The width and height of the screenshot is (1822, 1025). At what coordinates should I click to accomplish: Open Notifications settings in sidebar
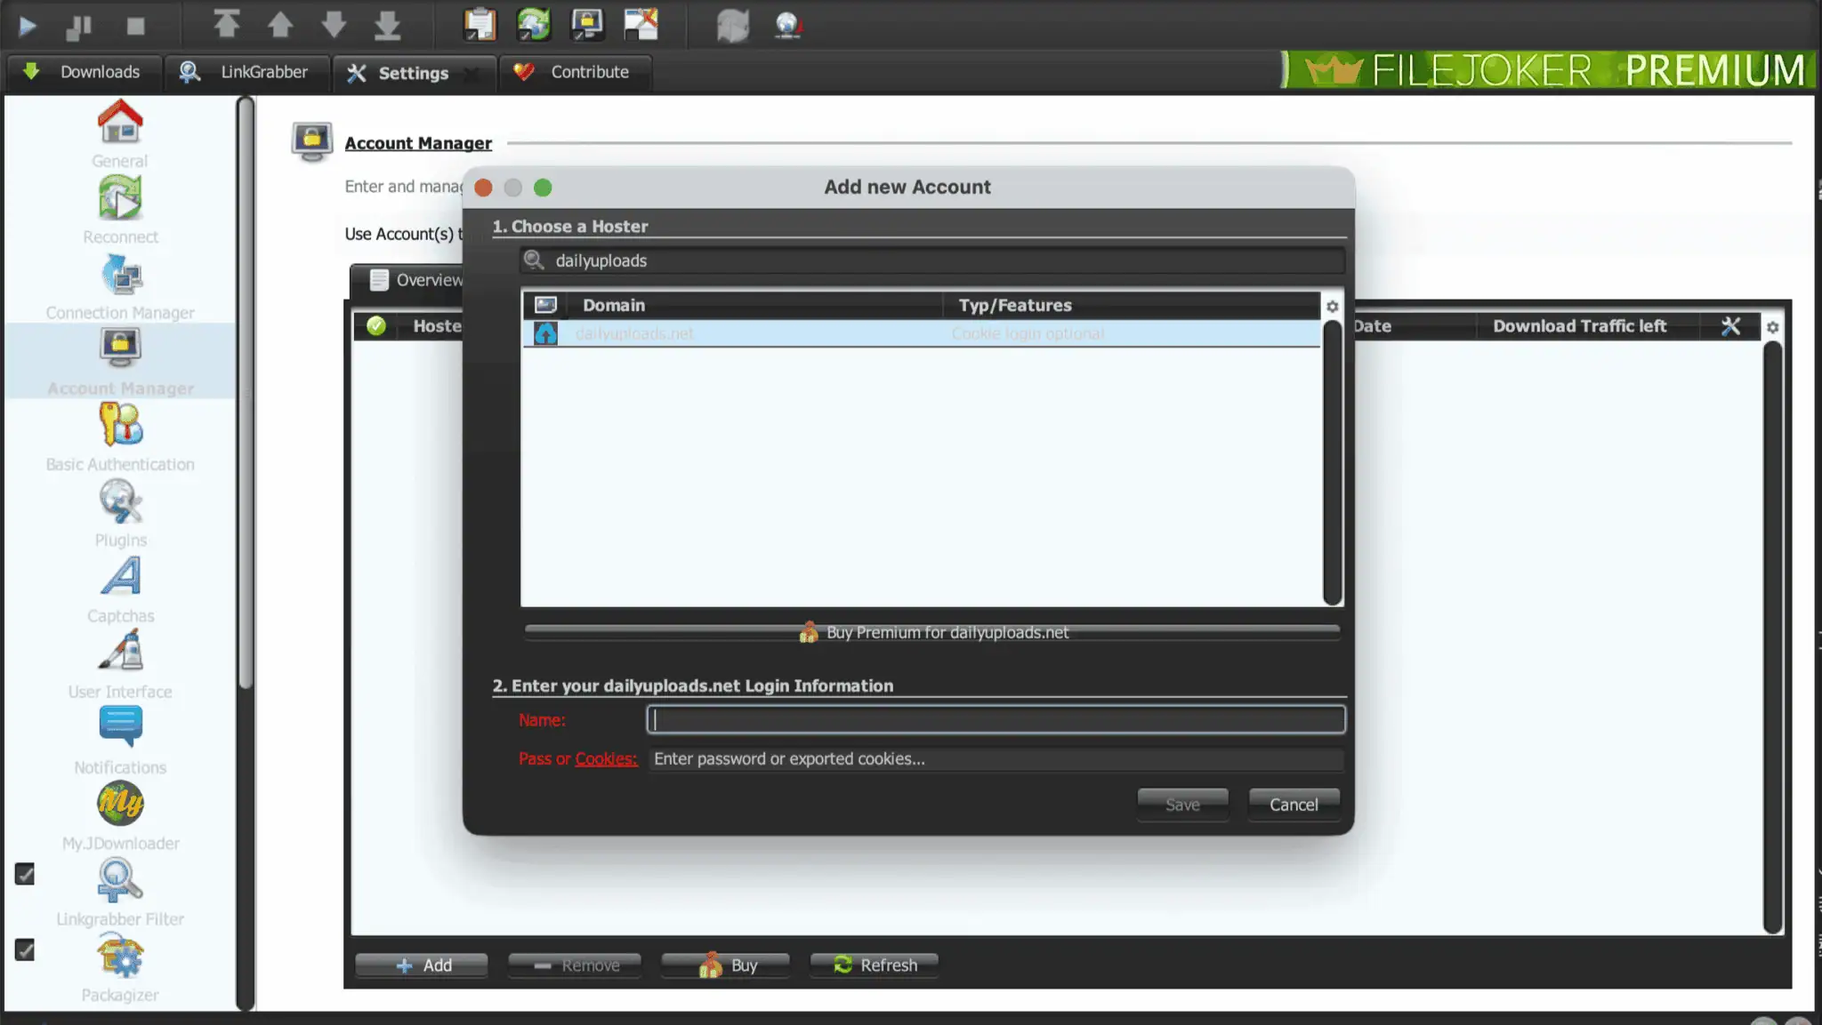click(120, 741)
